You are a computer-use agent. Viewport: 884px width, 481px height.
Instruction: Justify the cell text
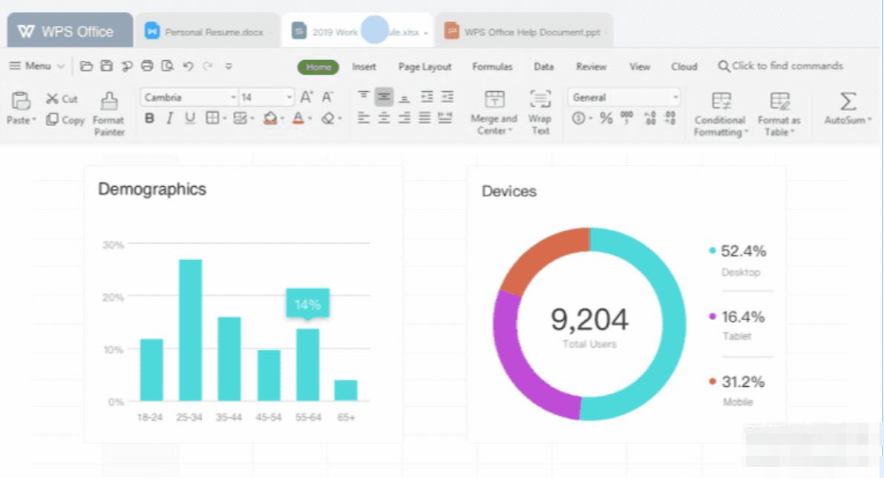425,119
